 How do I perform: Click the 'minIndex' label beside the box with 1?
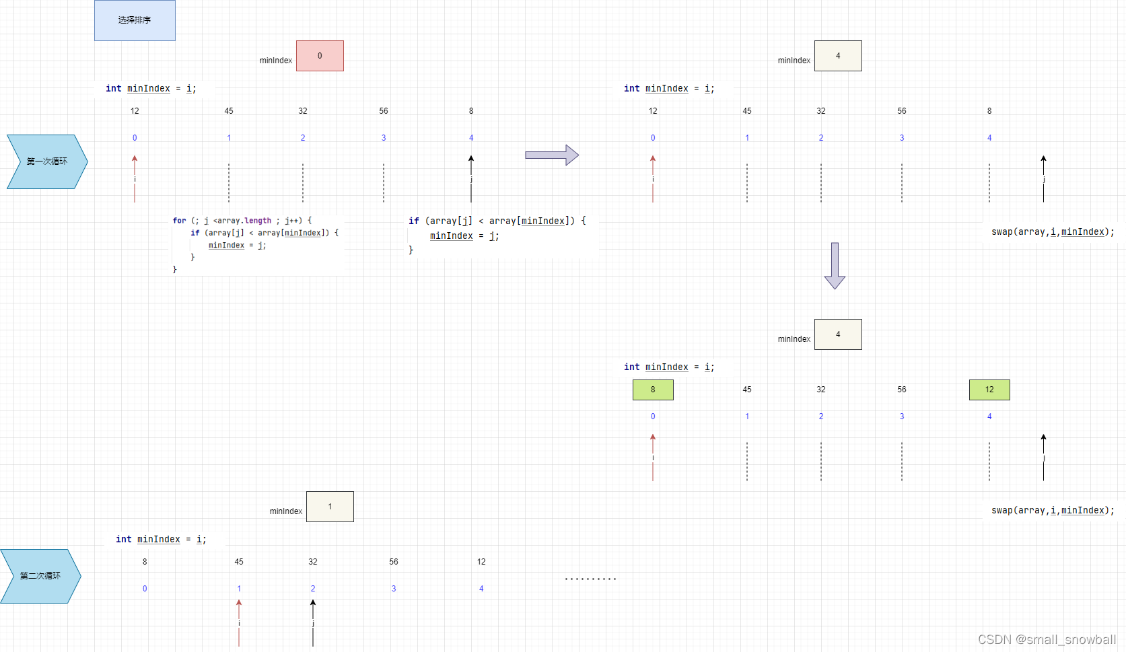pos(286,511)
